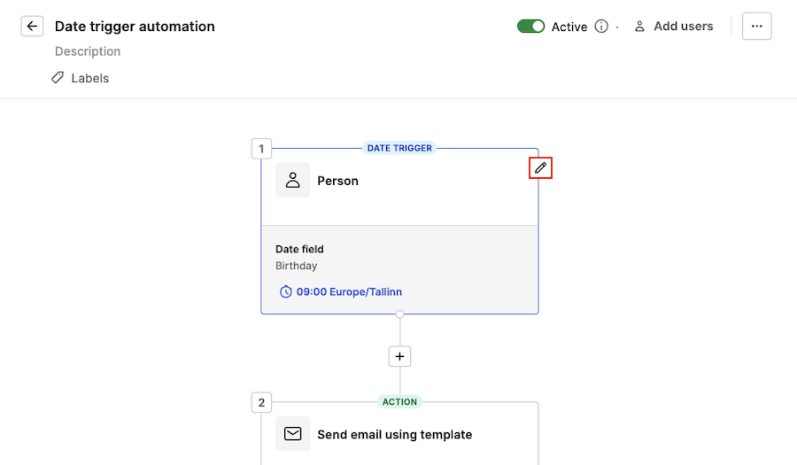Select the DATE TRIGGER badge
Screen dimensions: 797x465
tap(399, 148)
